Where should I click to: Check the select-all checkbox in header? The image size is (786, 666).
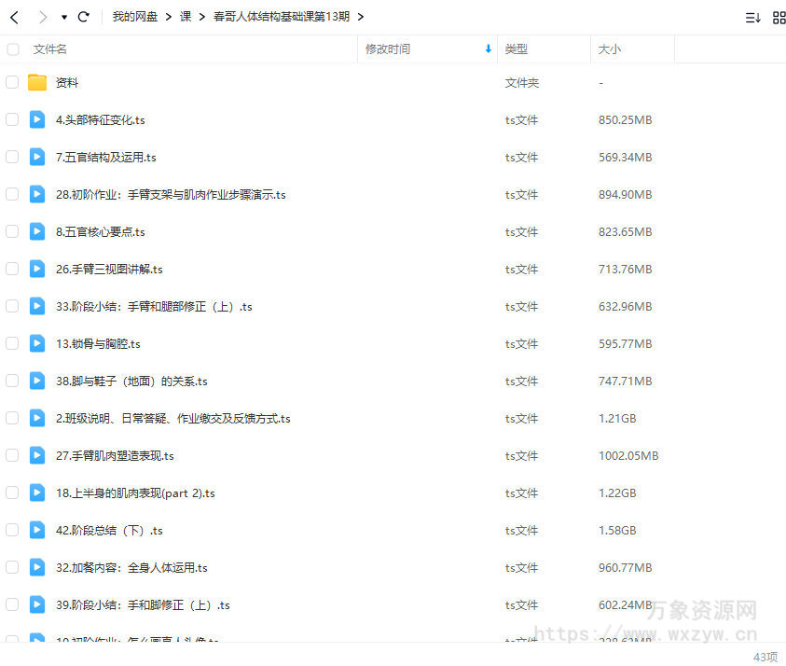pyautogui.click(x=13, y=49)
